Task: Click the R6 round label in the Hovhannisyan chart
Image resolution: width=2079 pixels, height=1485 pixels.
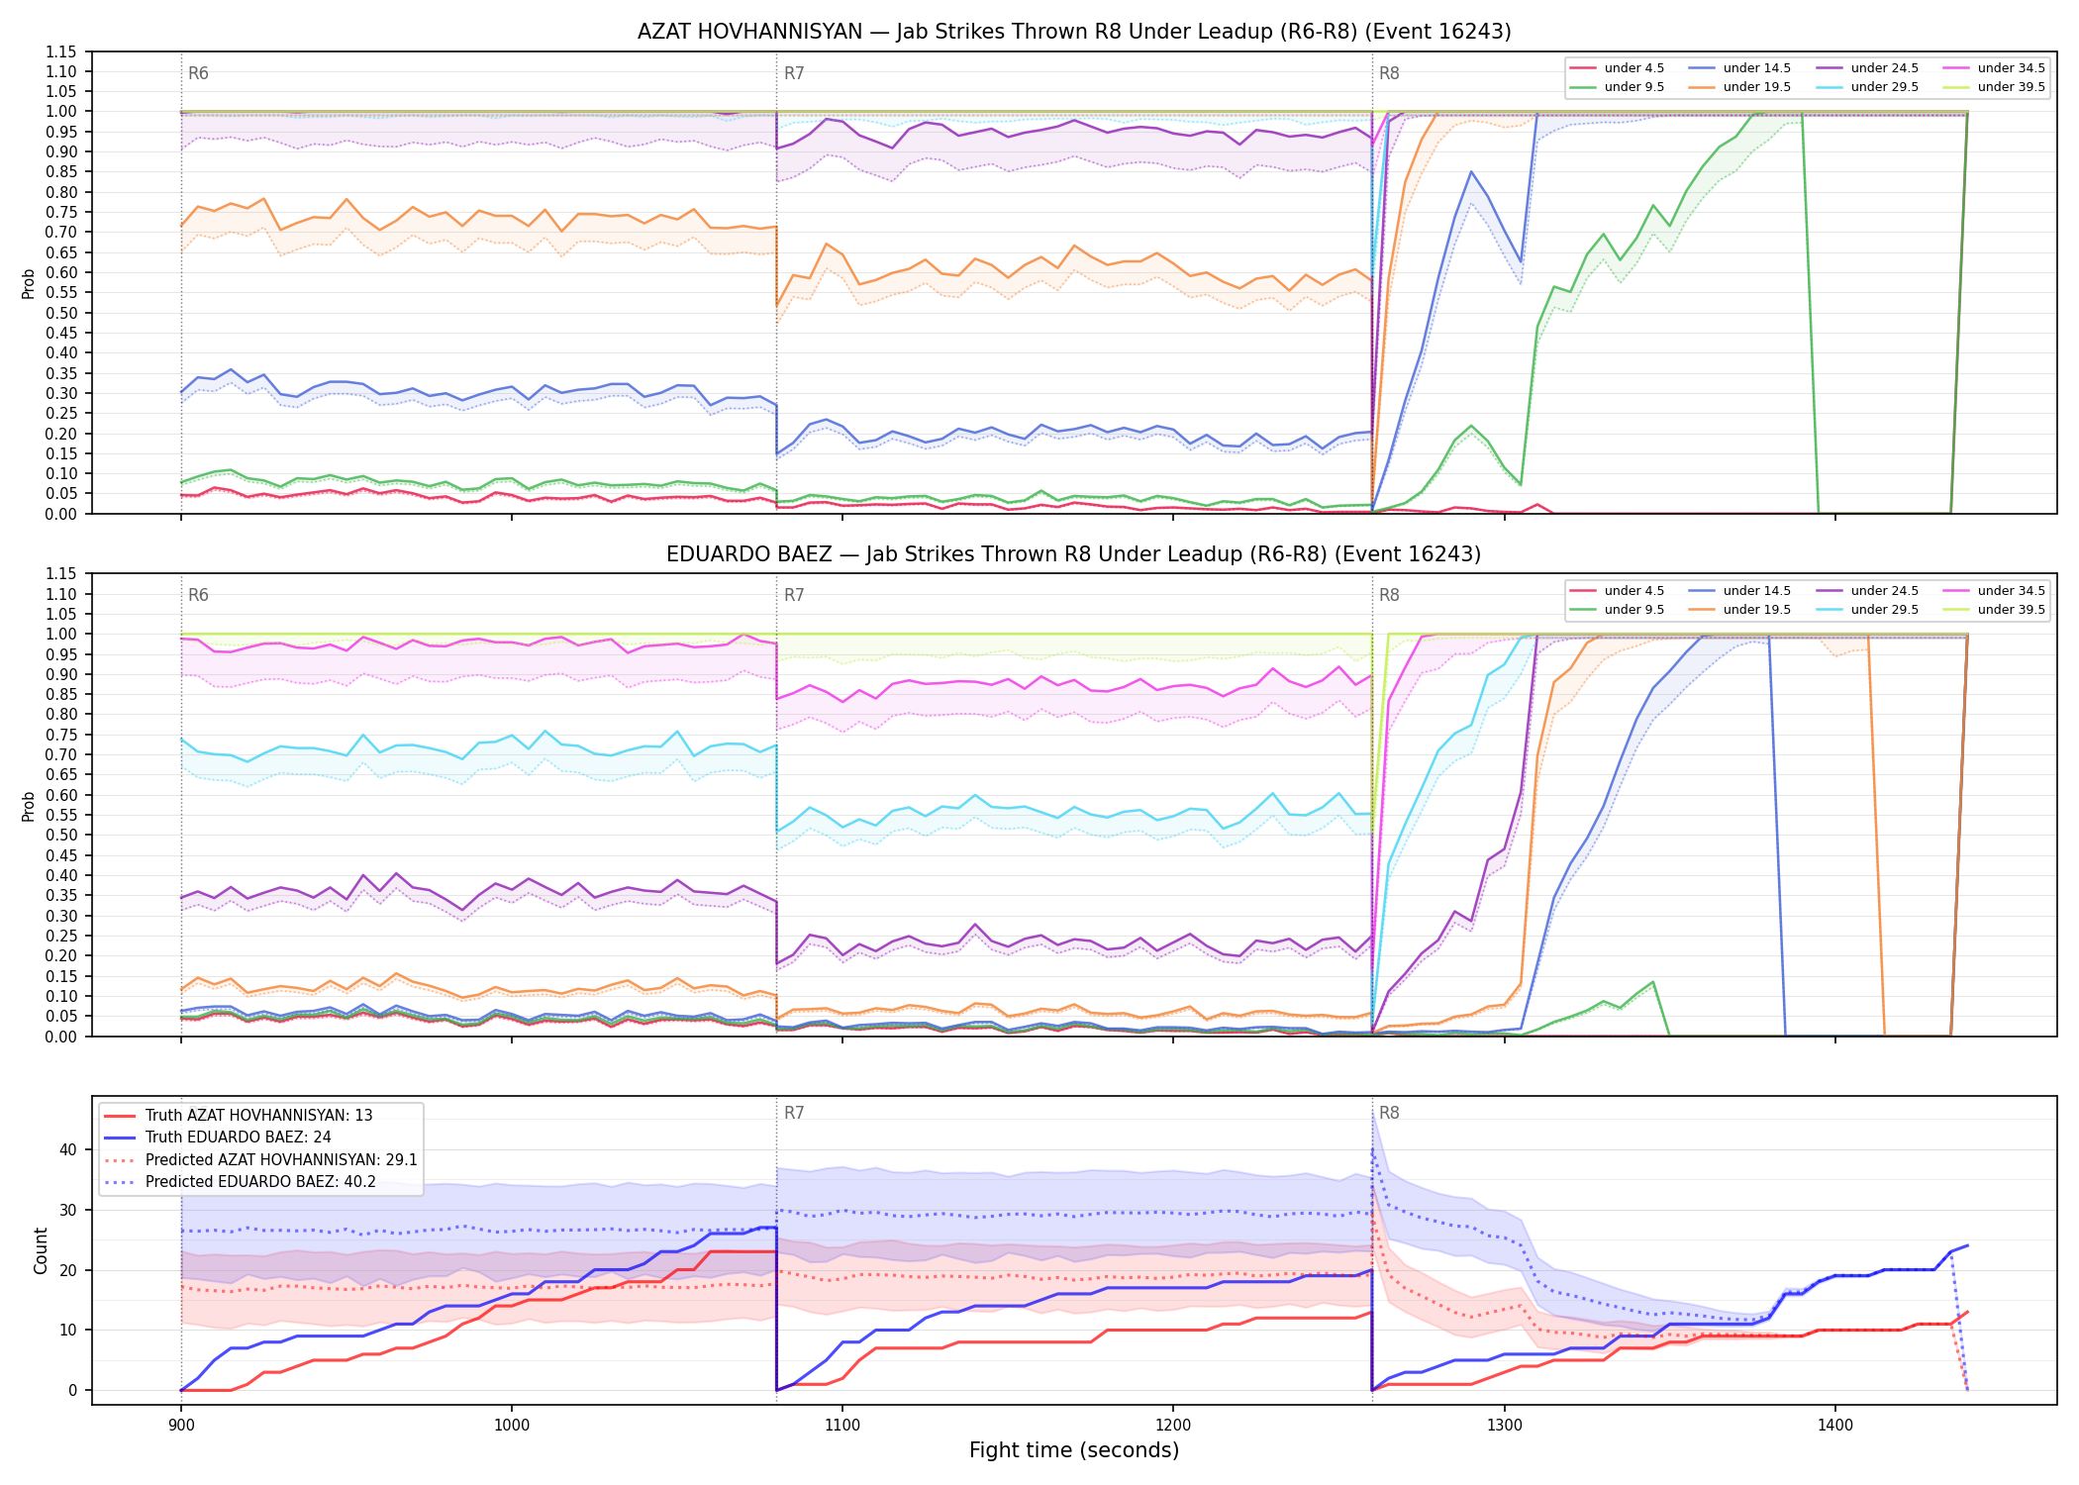Action: point(198,73)
